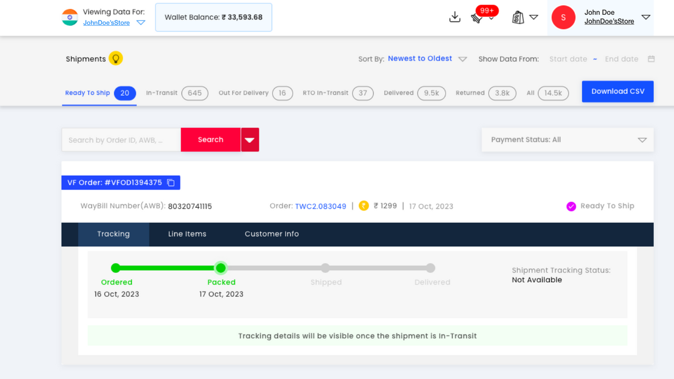Open the search options arrow beside Search button
This screenshot has height=379, width=674.
(x=250, y=139)
